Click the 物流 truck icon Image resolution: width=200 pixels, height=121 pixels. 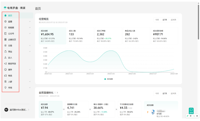pyautogui.click(x=6, y=75)
